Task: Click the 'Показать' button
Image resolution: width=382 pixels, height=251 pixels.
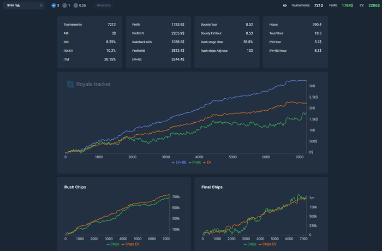Action: coord(104,5)
